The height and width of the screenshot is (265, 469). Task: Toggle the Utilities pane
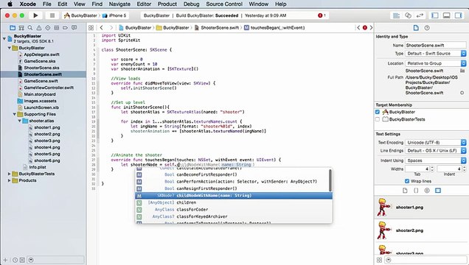point(458,15)
